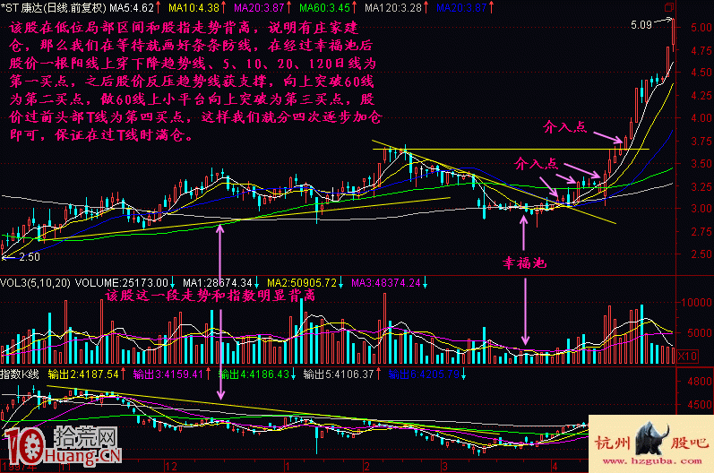Click the MA1:28674.34 volume average label
Viewport: 714px width, 473px height.
click(x=217, y=283)
